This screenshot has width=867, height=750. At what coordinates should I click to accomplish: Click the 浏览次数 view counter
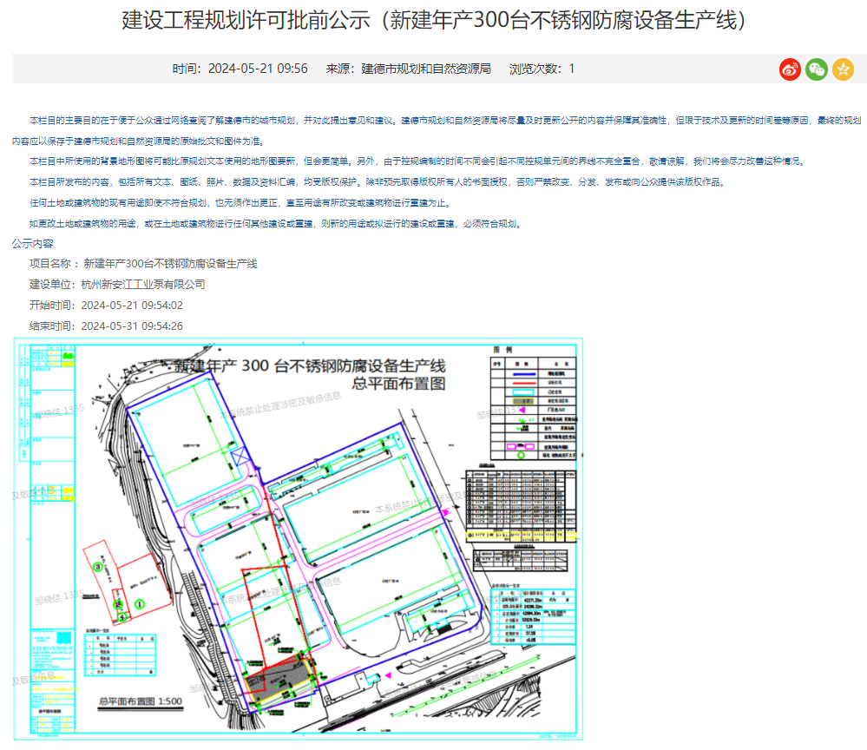[542, 69]
